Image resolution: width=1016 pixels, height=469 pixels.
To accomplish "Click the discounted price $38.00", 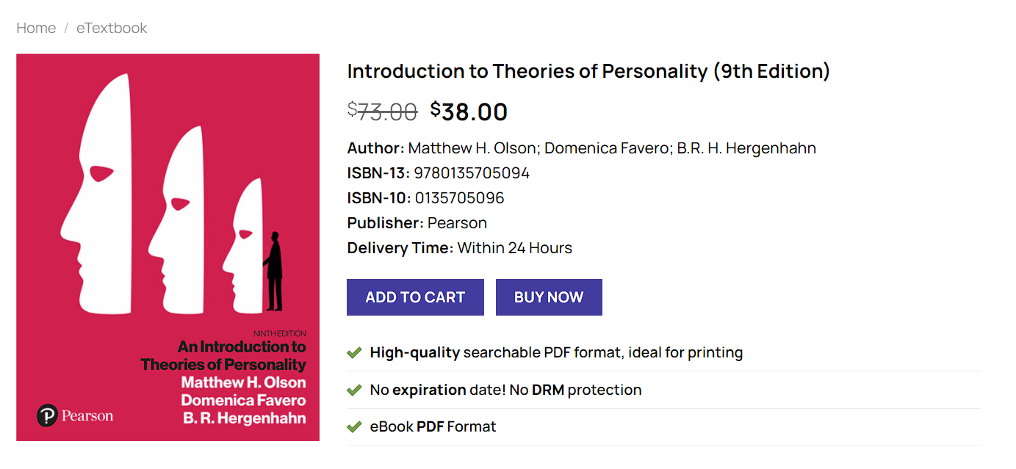I will coord(469,112).
